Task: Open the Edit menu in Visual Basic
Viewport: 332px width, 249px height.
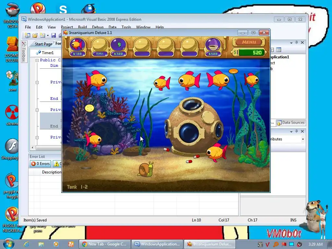Action: click(x=39, y=27)
